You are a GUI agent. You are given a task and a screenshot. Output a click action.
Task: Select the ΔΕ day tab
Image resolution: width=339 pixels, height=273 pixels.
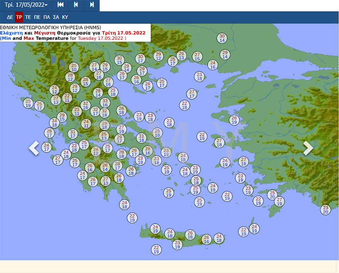point(10,17)
